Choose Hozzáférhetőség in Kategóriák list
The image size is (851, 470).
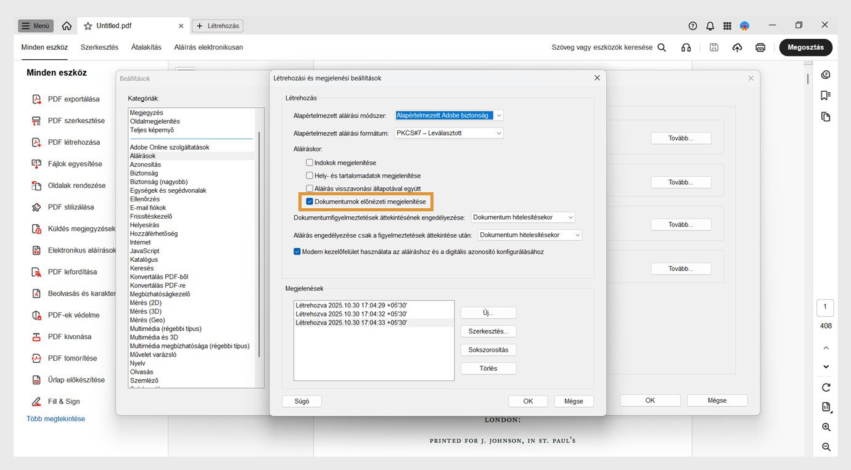coord(154,233)
